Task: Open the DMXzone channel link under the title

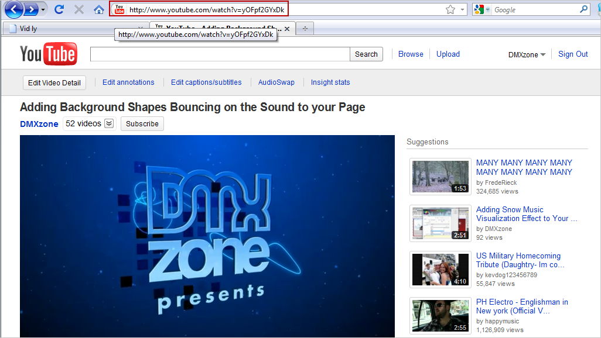Action: pyautogui.click(x=39, y=123)
